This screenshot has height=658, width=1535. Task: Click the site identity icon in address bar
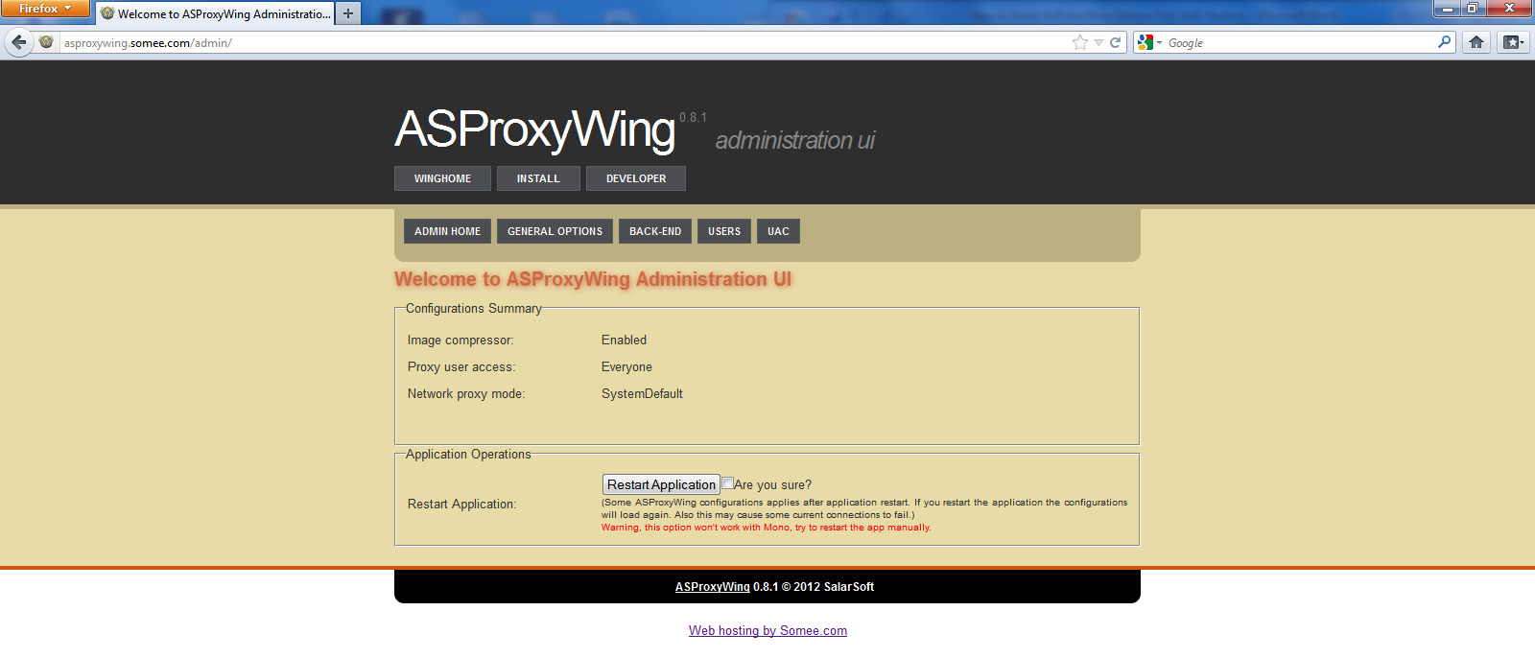tap(46, 42)
